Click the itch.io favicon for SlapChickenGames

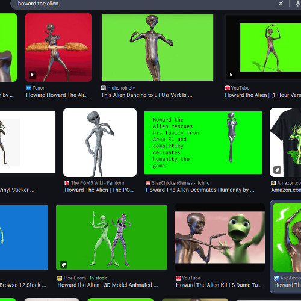[x=148, y=183]
